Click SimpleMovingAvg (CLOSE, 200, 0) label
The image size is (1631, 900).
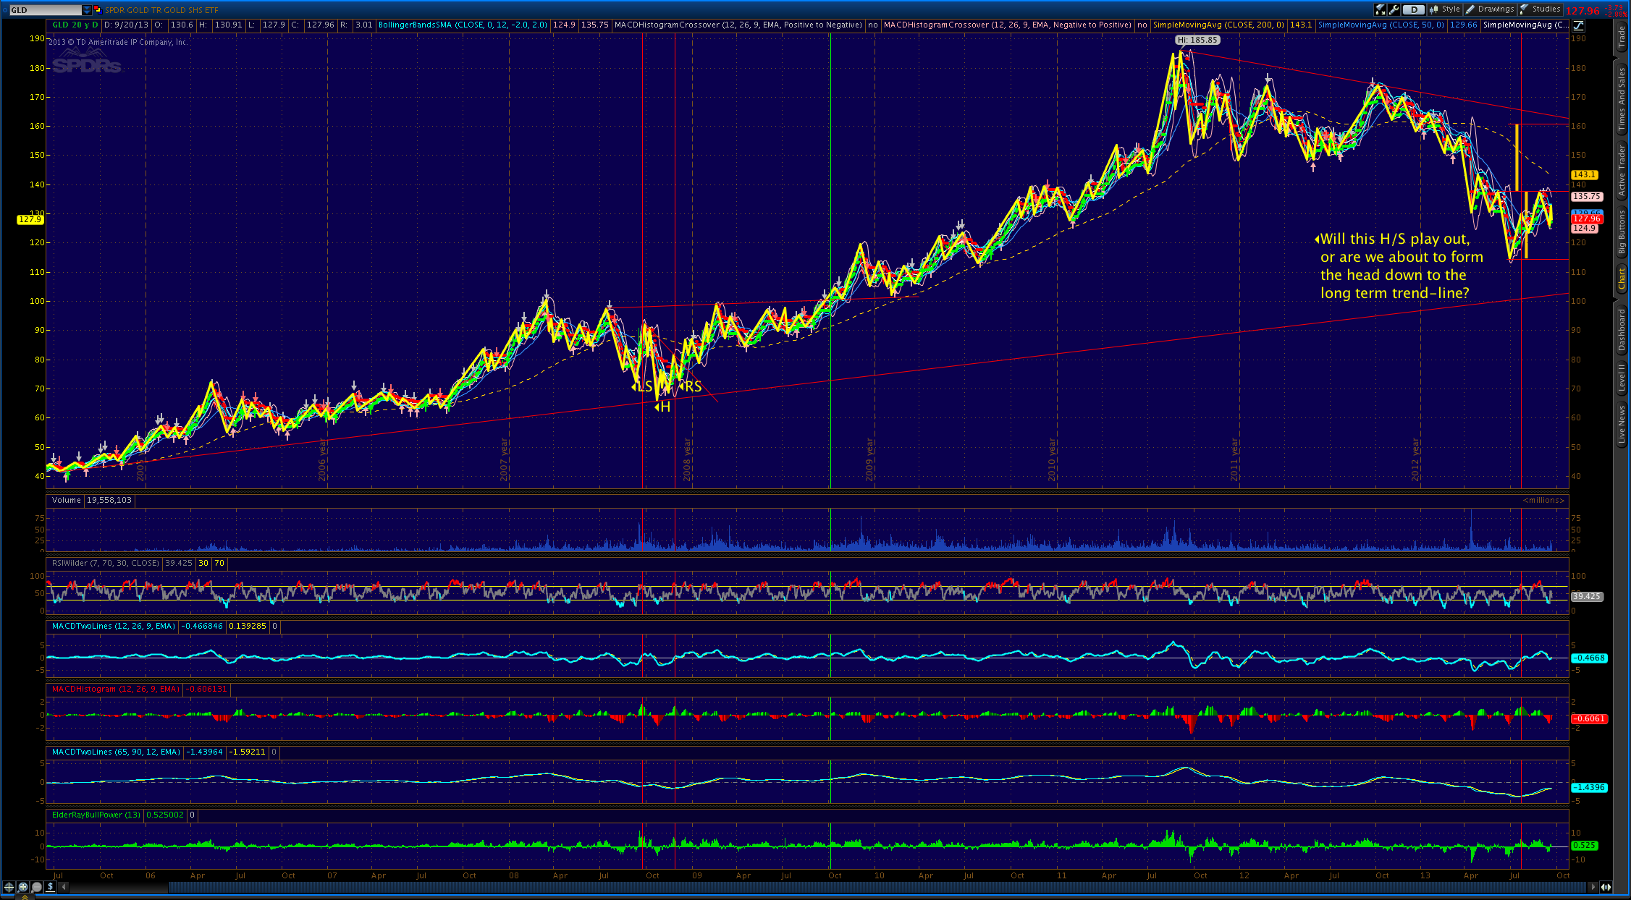tap(1218, 25)
